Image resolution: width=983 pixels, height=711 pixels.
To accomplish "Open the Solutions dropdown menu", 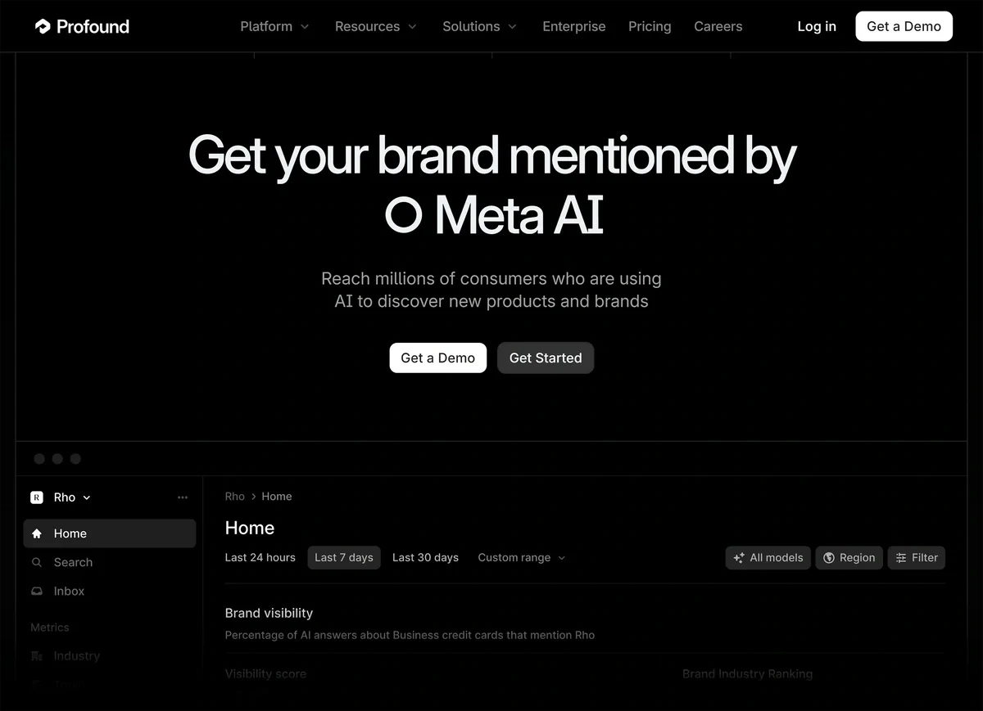I will point(479,26).
